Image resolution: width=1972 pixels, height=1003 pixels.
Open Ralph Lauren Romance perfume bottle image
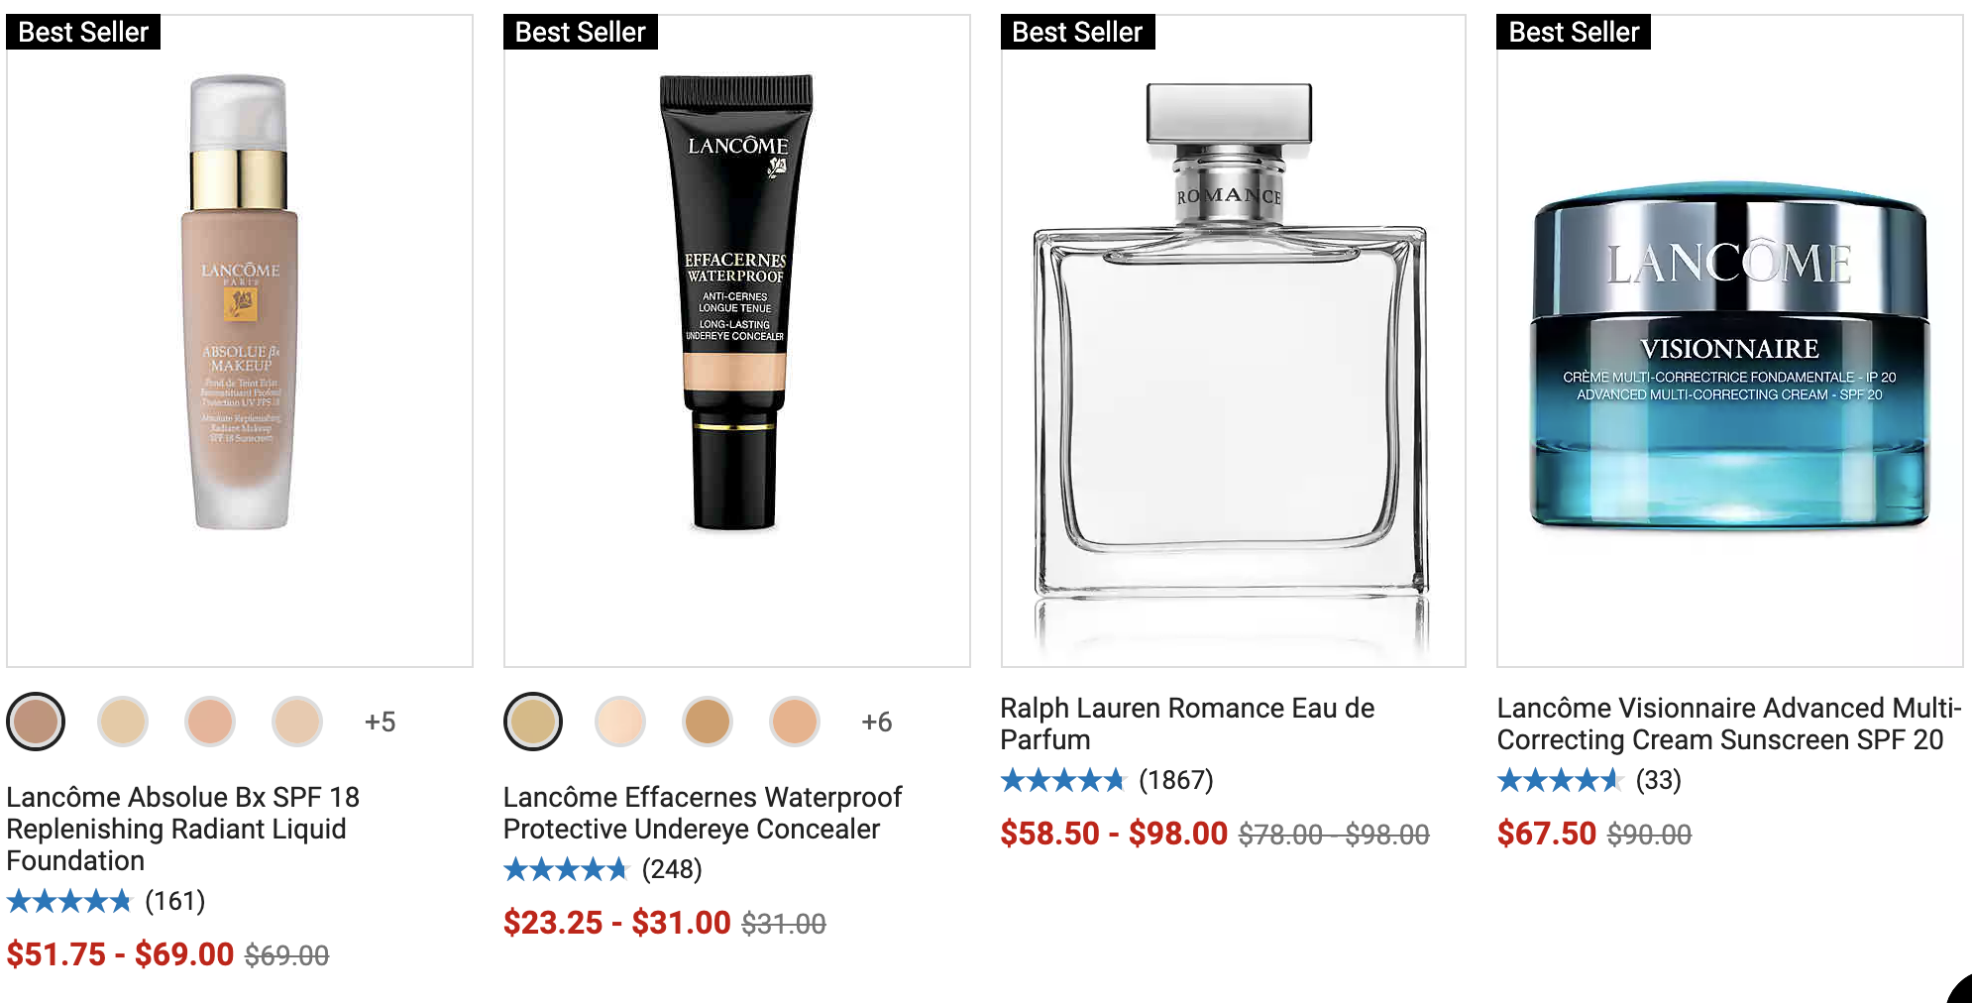(1234, 340)
